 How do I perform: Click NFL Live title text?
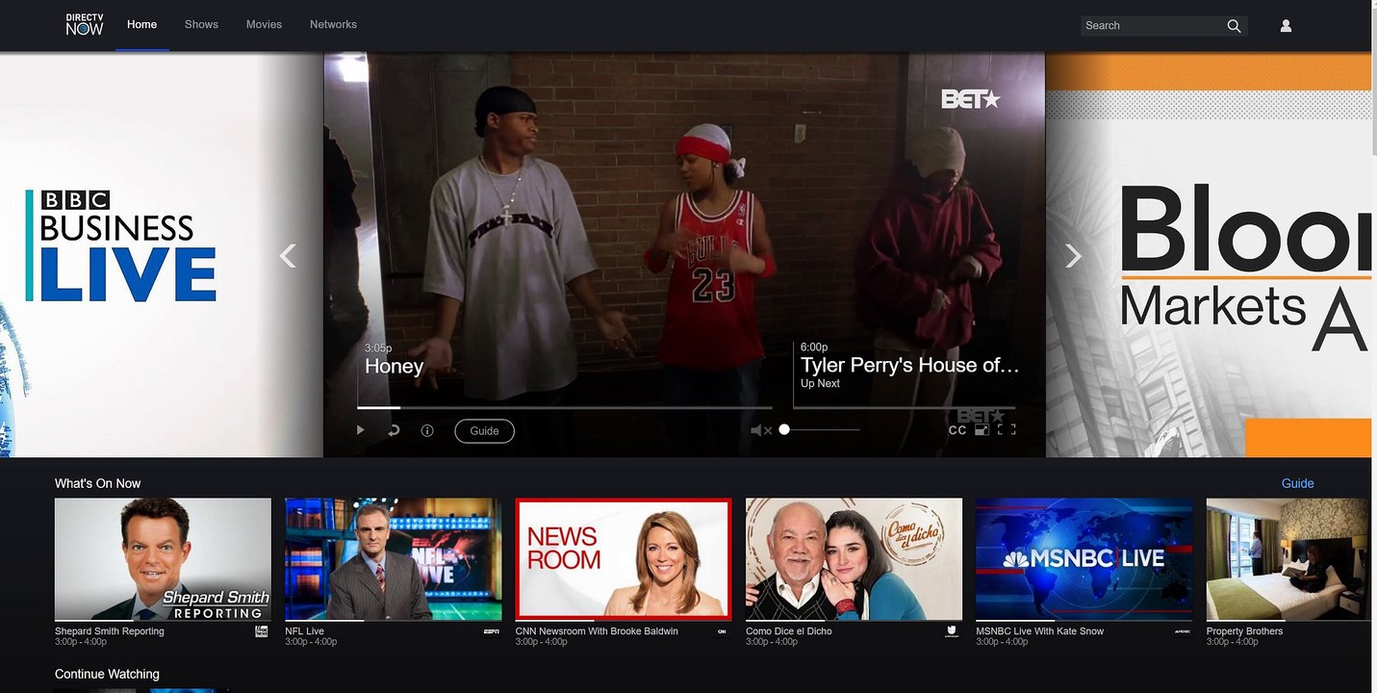304,631
